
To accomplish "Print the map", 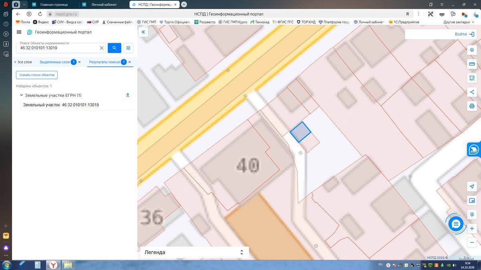I will click(472, 106).
